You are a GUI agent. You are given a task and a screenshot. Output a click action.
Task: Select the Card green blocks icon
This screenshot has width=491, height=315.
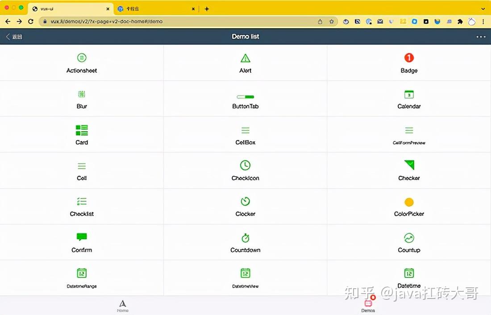coord(82,130)
